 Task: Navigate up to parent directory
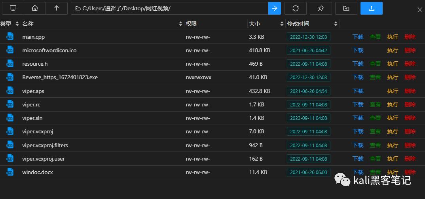pyautogui.click(x=57, y=8)
